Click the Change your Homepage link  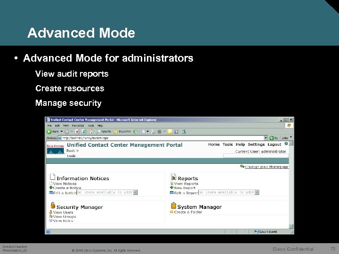click(267, 167)
